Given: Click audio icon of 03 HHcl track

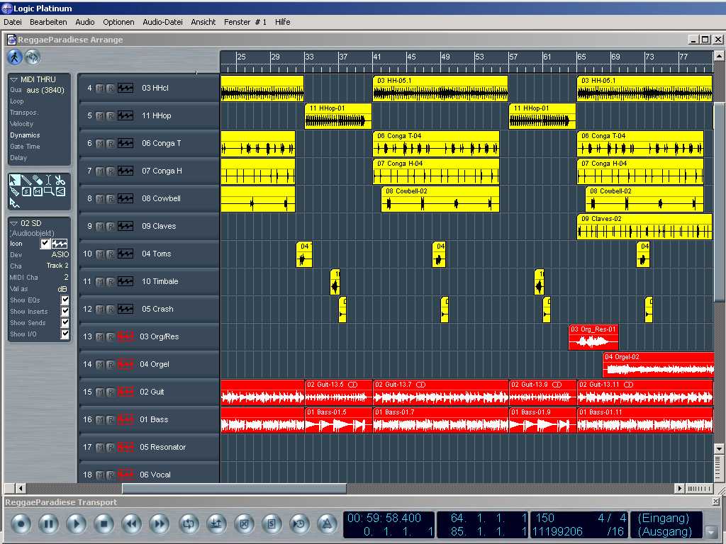Looking at the screenshot, I should (125, 88).
